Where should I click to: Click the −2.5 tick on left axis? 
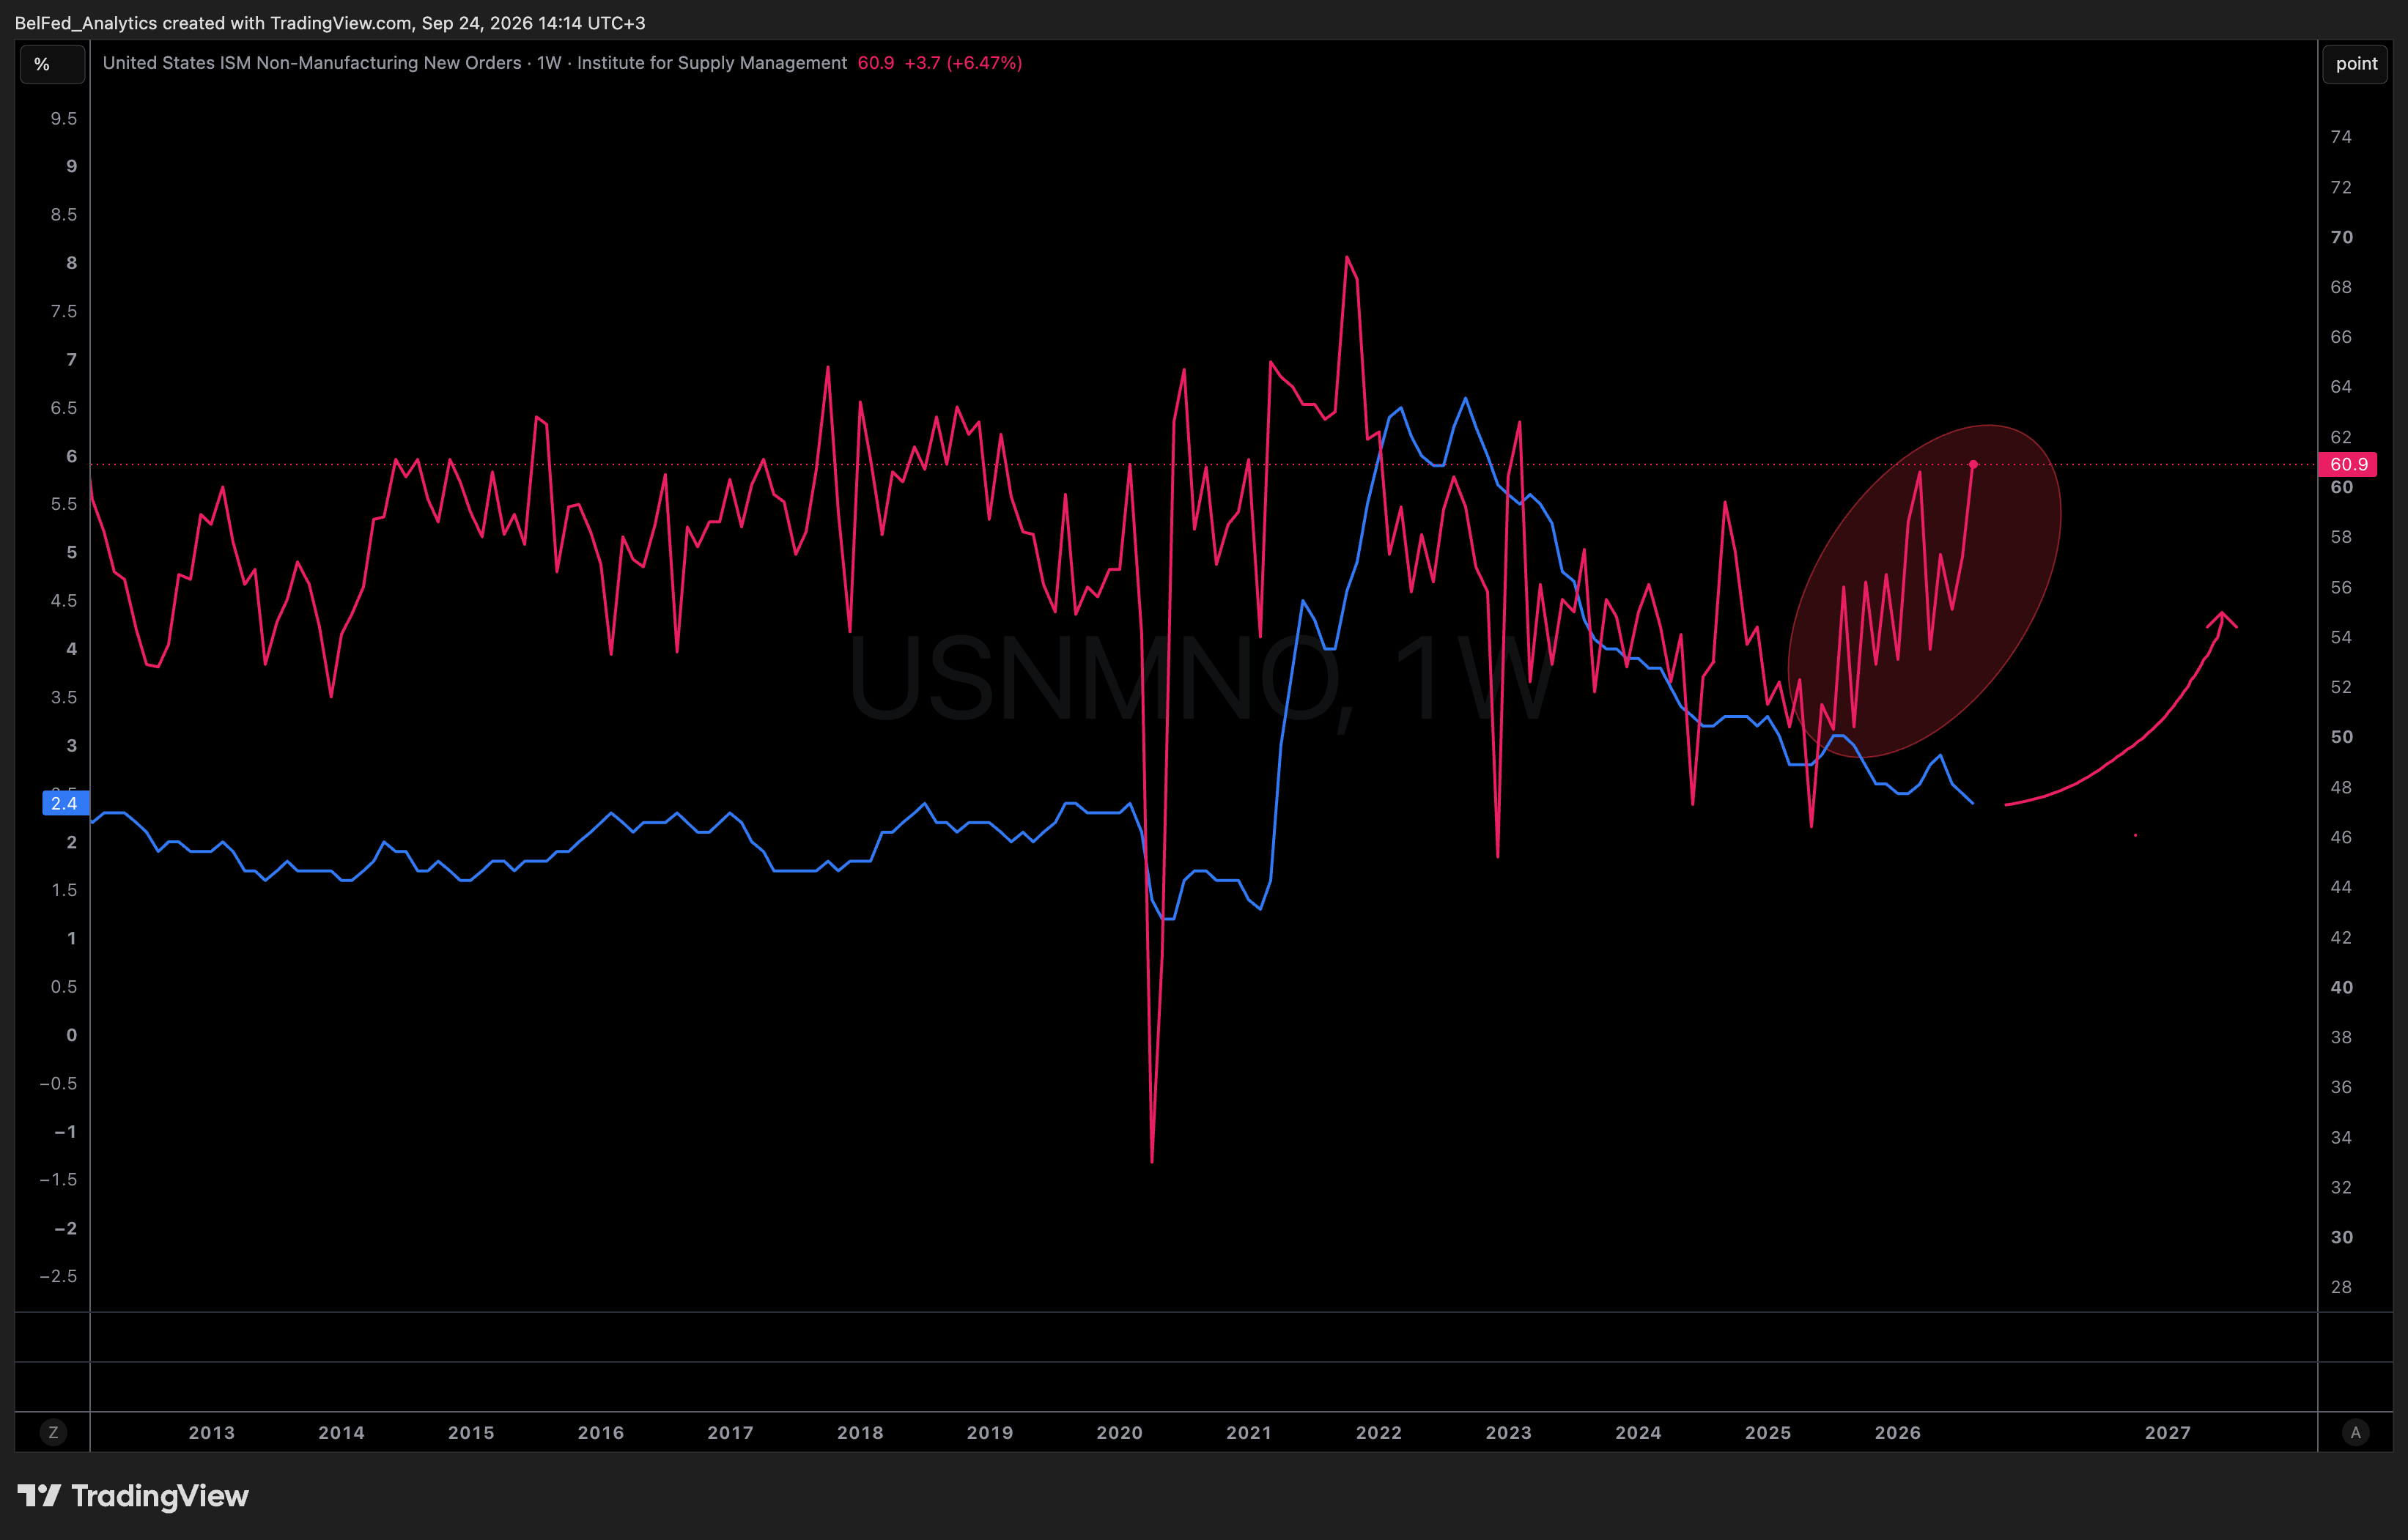click(x=58, y=1276)
